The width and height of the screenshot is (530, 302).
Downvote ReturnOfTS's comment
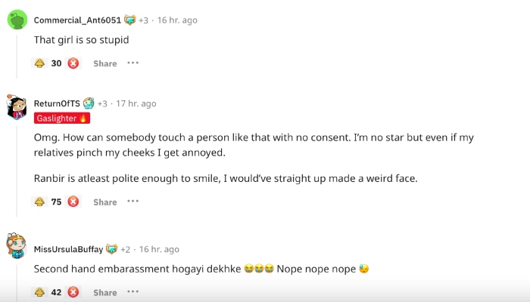click(73, 202)
